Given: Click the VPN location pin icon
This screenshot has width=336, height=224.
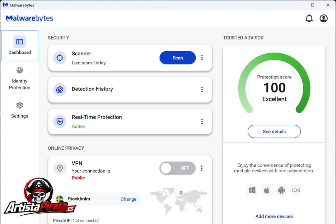Looking at the screenshot, I should click(x=60, y=168).
